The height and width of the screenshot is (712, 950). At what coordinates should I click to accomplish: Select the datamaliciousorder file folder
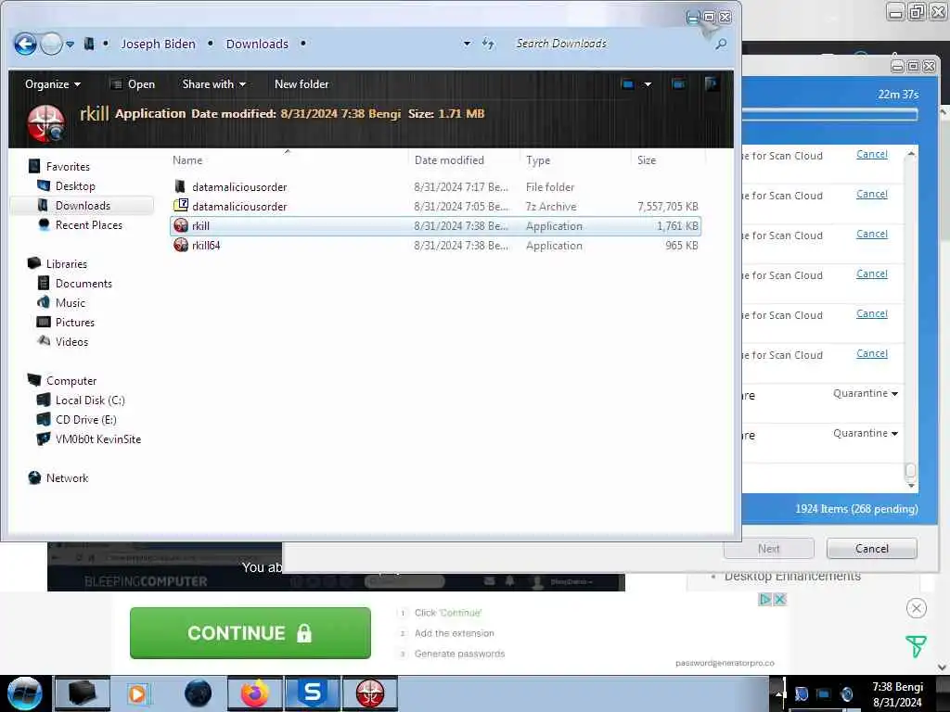(x=435, y=187)
